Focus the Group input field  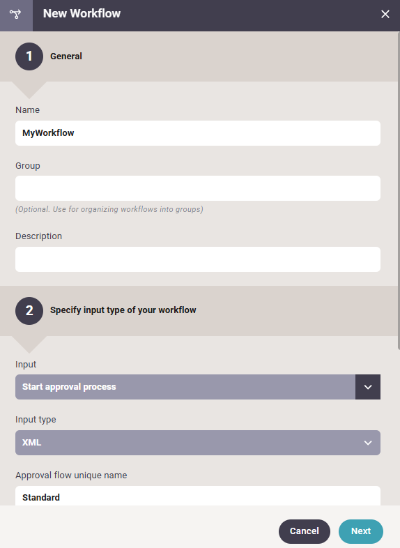click(198, 188)
